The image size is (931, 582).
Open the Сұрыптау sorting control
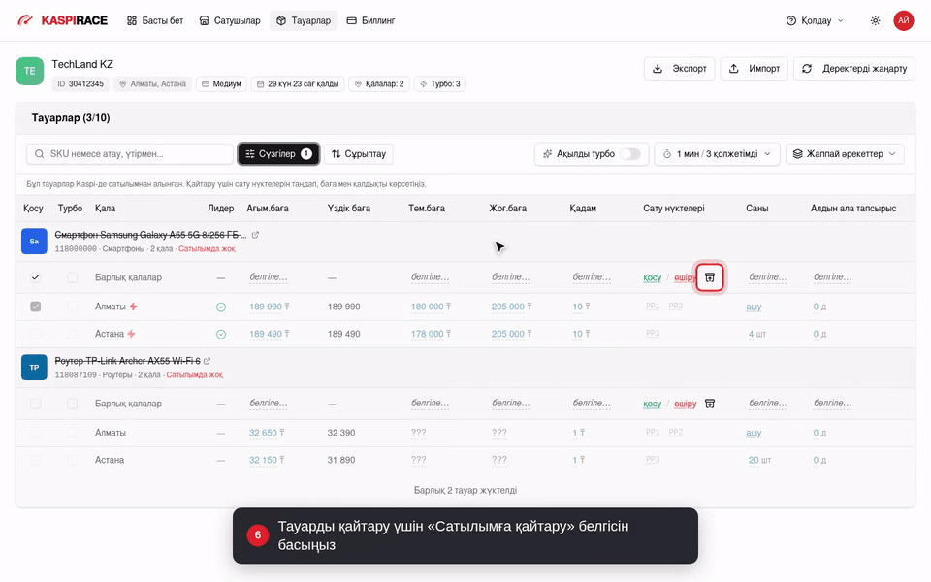(x=359, y=154)
